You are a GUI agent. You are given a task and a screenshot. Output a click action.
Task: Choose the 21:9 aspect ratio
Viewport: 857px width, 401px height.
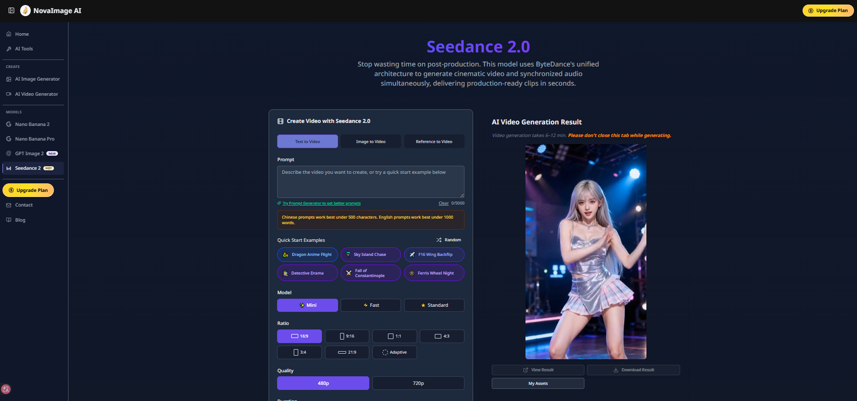347,353
